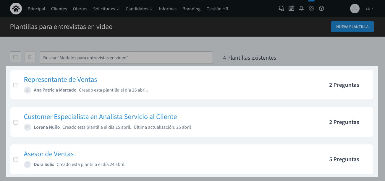Viewport: 385px width, 181px height.
Task: Select the Asesor de Ventas checkbox
Action: pos(16,159)
